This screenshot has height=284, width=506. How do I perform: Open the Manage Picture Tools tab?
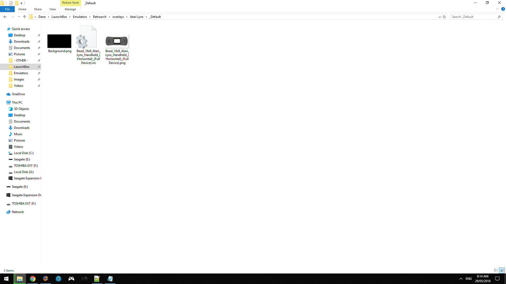click(70, 9)
